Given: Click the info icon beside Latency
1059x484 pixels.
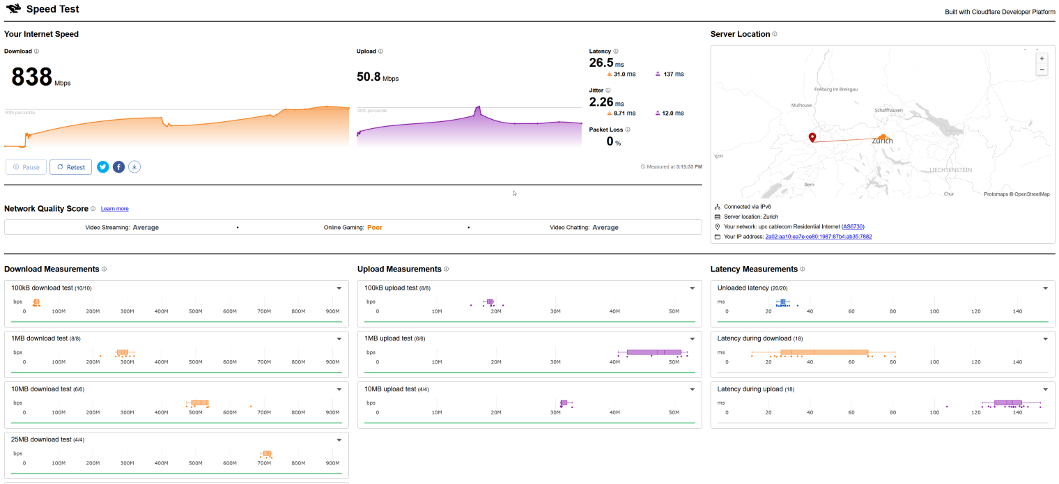Looking at the screenshot, I should click(616, 52).
